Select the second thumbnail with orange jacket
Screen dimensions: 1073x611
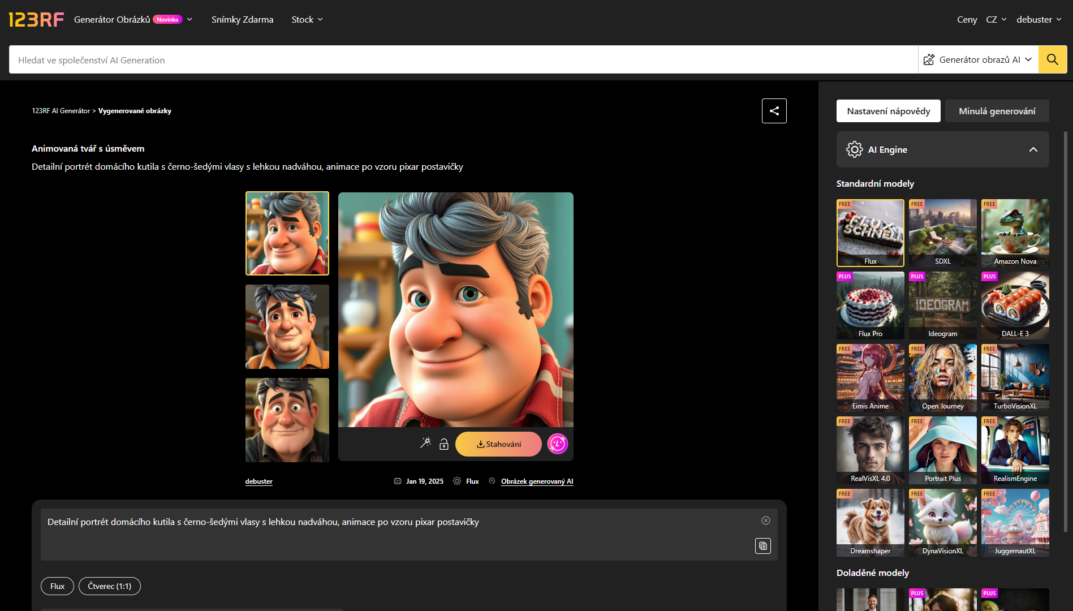click(x=287, y=327)
